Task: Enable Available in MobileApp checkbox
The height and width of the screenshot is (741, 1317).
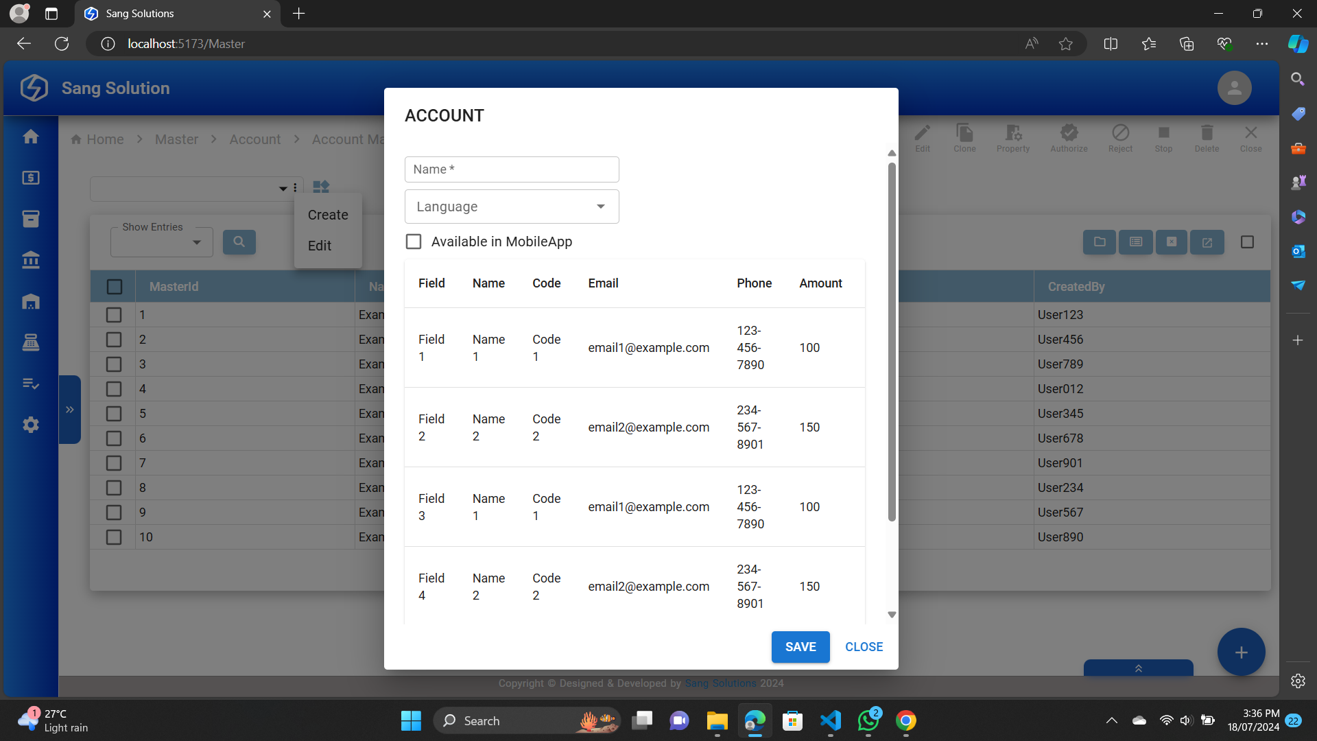Action: tap(414, 242)
